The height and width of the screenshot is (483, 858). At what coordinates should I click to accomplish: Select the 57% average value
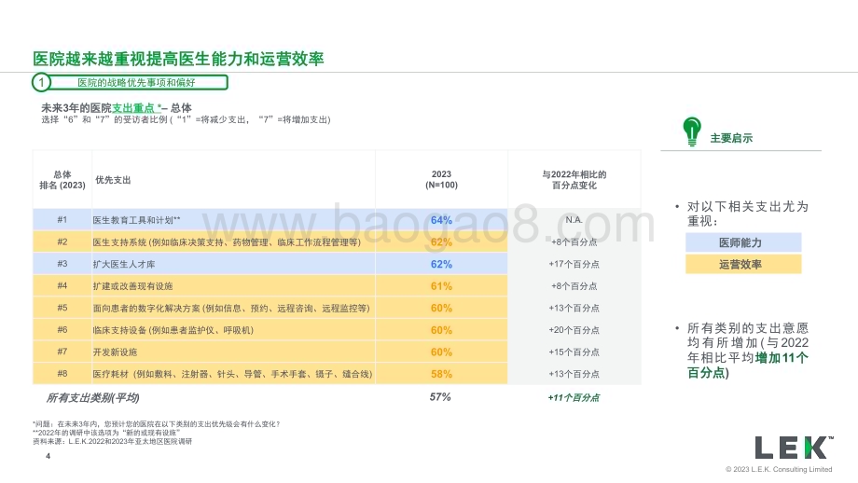[440, 397]
